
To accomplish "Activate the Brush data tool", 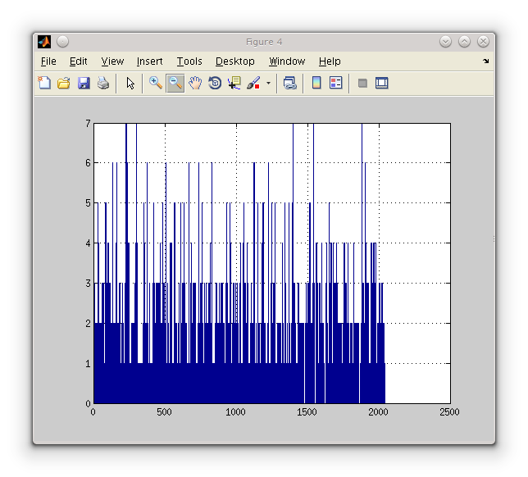I will [x=253, y=83].
